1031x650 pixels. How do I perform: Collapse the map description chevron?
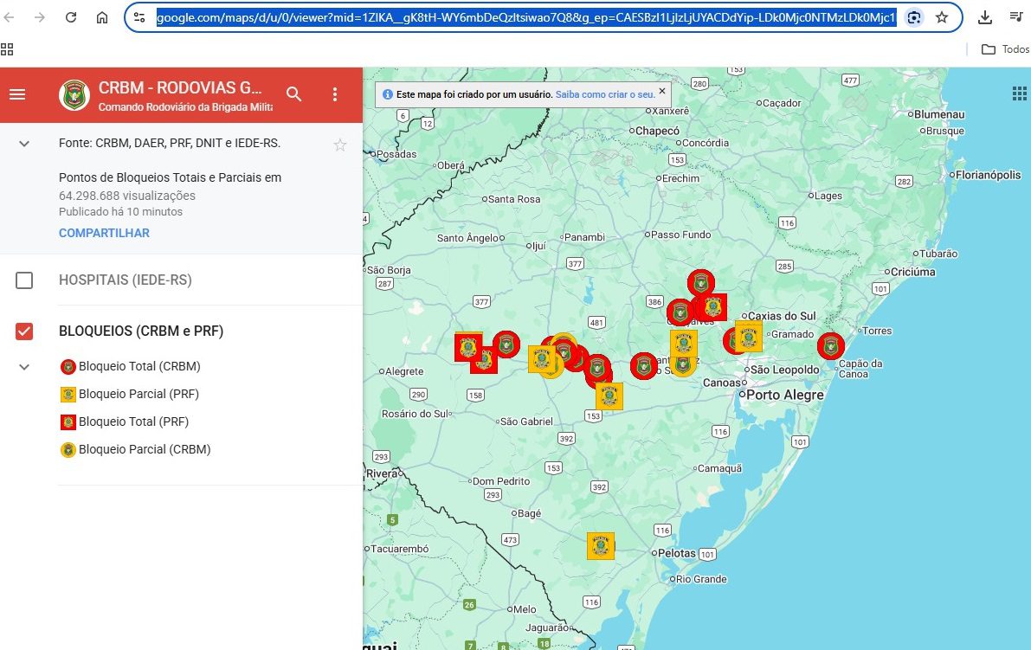(x=24, y=144)
